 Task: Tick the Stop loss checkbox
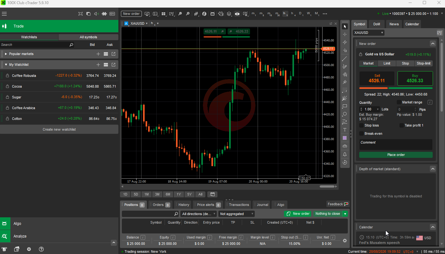[x=361, y=126]
